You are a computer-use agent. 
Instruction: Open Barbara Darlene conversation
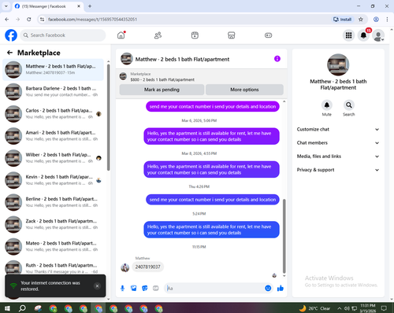click(x=54, y=91)
